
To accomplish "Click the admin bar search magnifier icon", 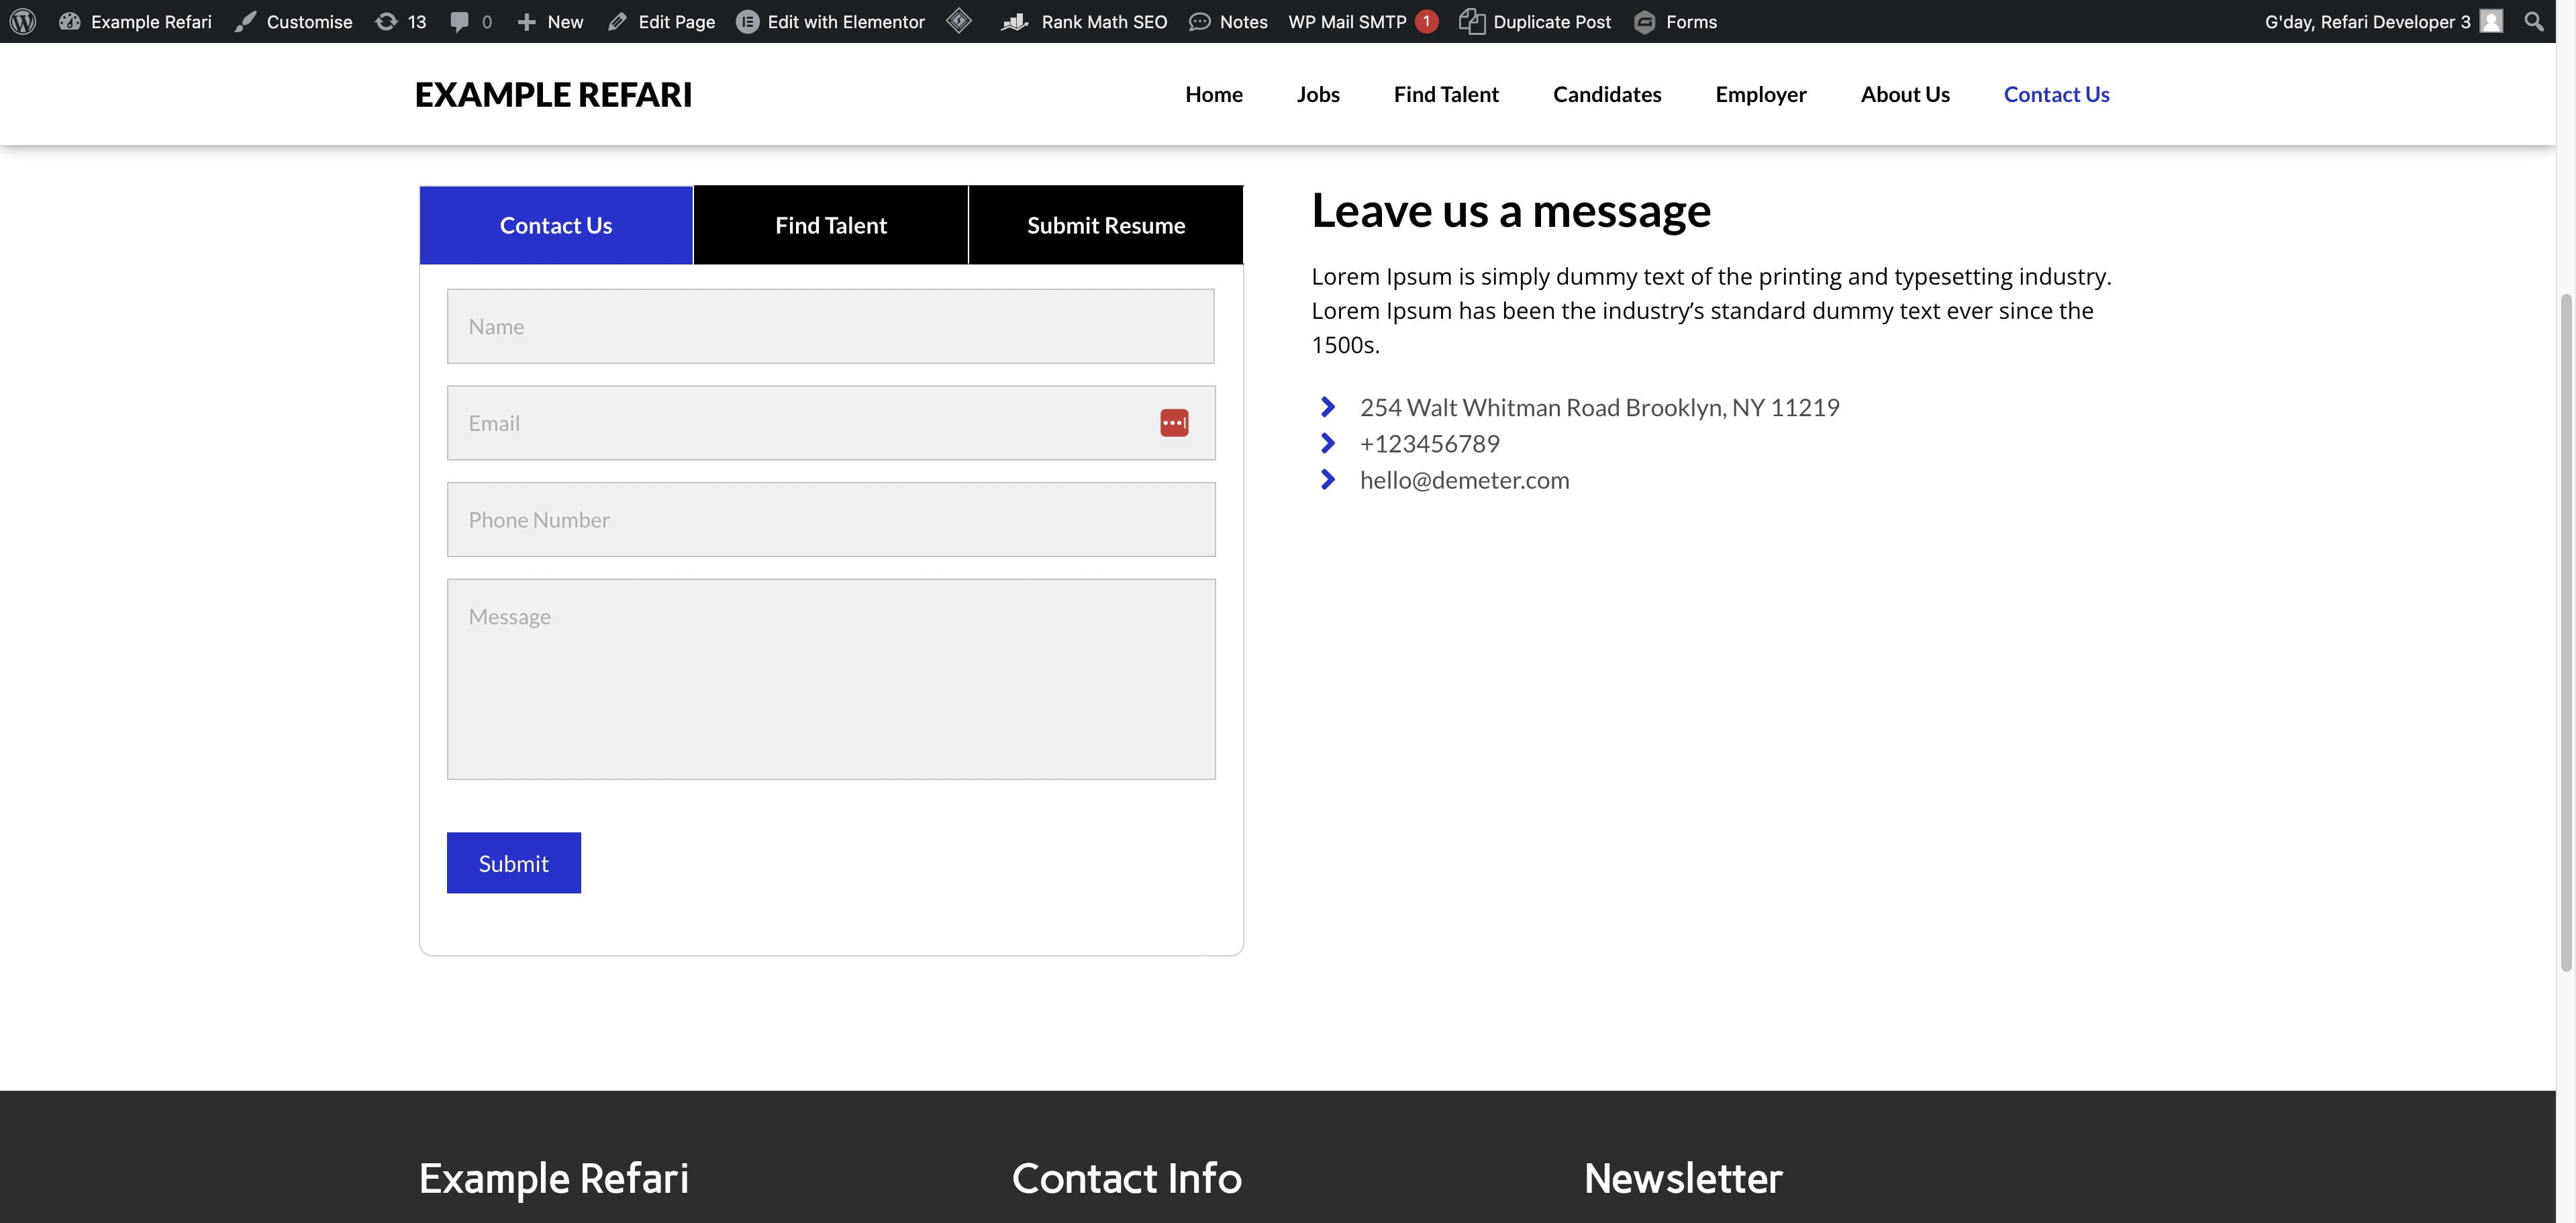I will (x=2534, y=21).
